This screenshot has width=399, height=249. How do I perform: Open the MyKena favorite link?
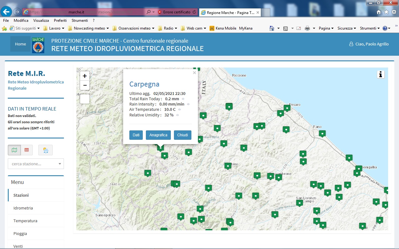[246, 28]
